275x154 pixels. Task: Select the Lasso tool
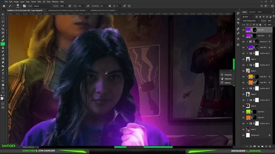coord(3,22)
